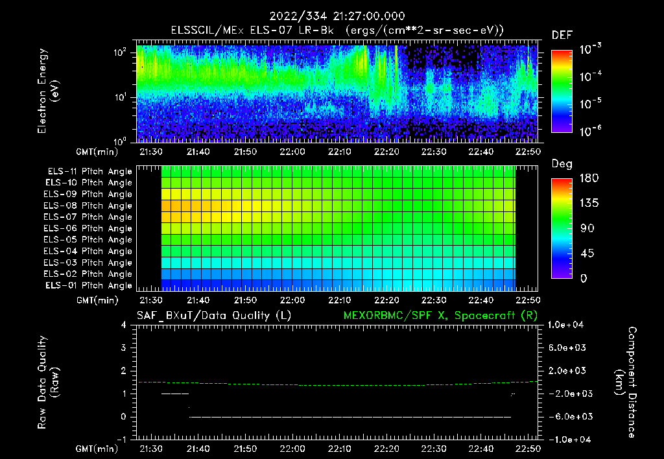The height and width of the screenshot is (459, 664).
Task: Click the ELS-11 Pitch Angle row label
Action: [89, 172]
